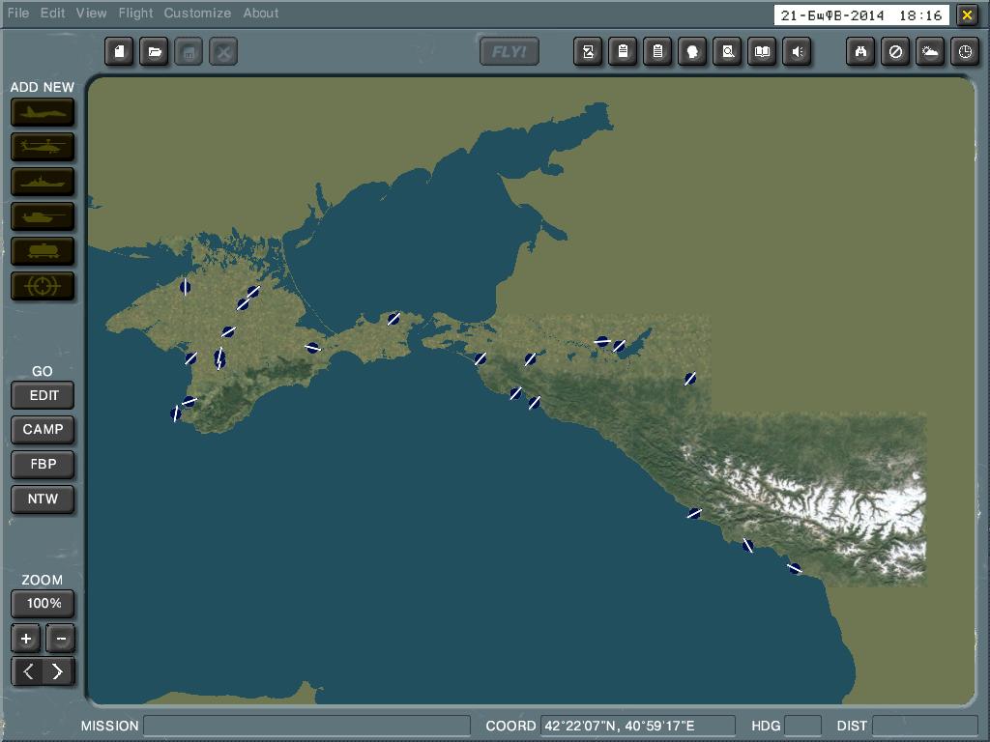The height and width of the screenshot is (742, 990).
Task: Add a new helicopter group
Action: pyautogui.click(x=43, y=148)
